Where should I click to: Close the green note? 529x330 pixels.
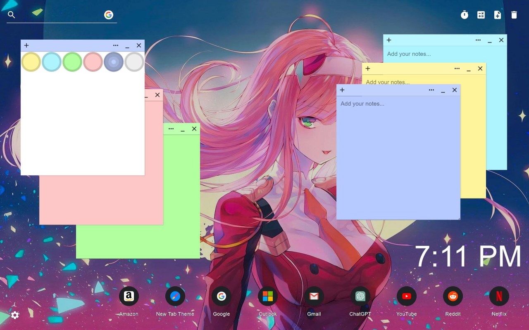[194, 129]
